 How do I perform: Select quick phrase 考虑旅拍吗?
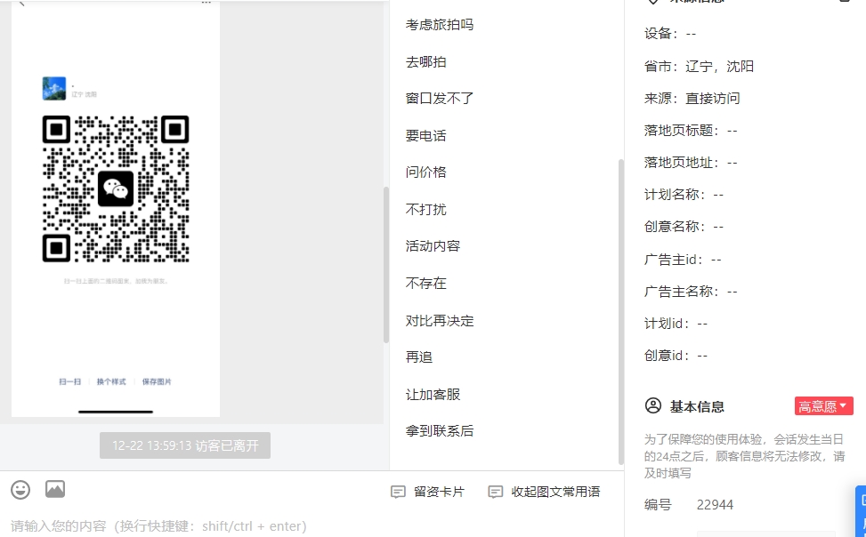(x=440, y=25)
